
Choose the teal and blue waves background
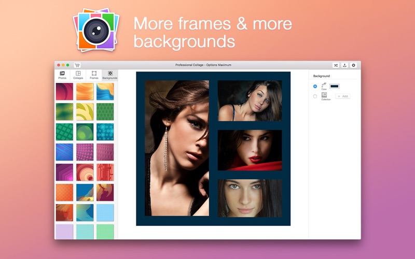85,212
